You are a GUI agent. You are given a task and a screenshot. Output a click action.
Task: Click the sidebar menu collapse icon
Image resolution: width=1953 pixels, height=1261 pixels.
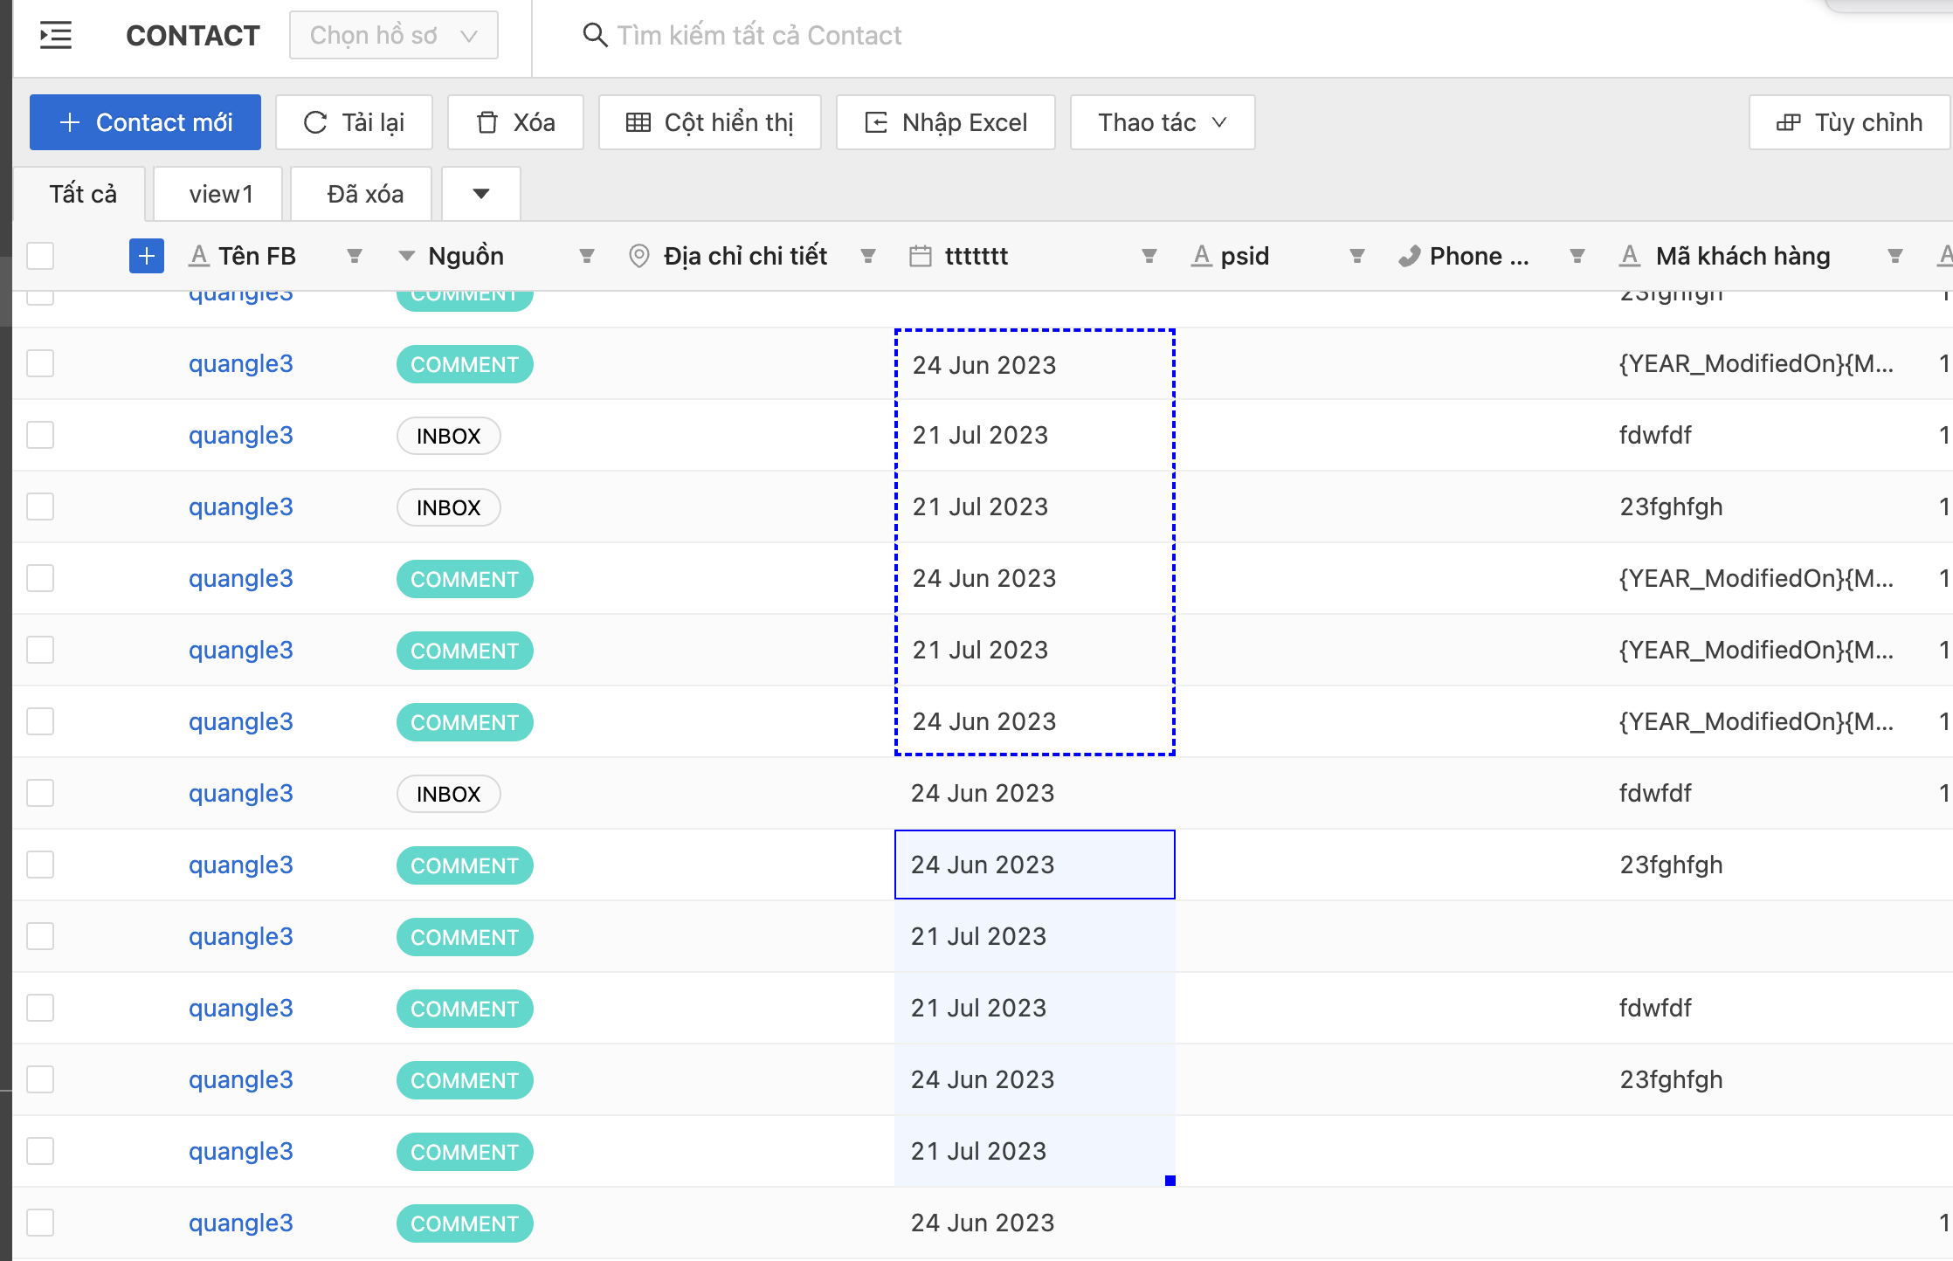(x=56, y=35)
